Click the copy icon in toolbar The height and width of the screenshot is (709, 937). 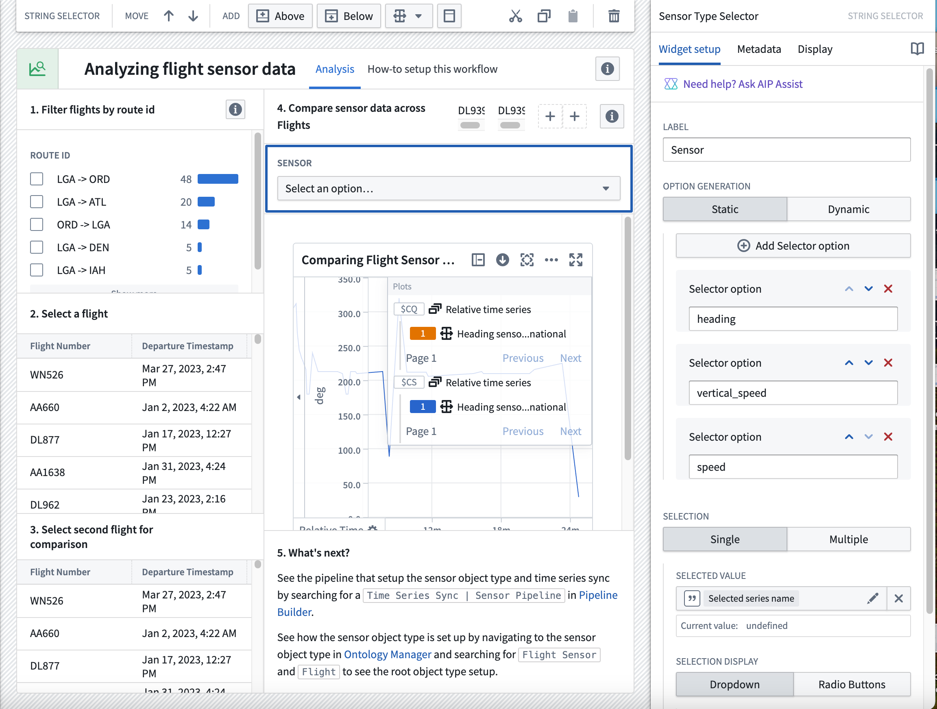(545, 16)
